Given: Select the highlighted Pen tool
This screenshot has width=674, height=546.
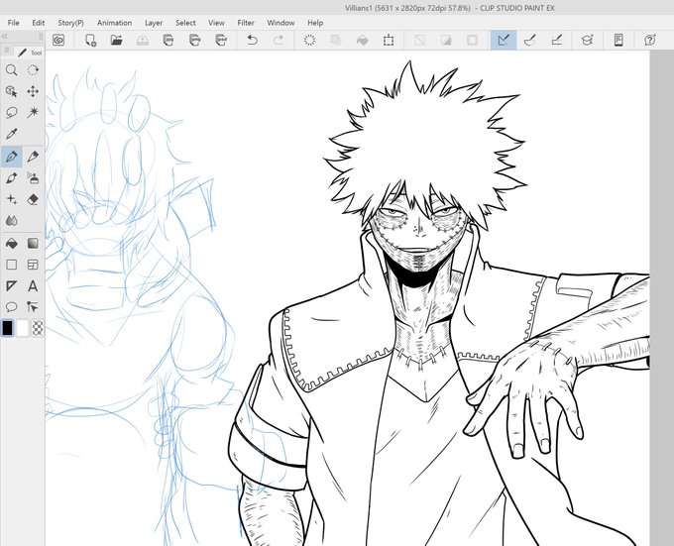Looking at the screenshot, I should (12, 157).
